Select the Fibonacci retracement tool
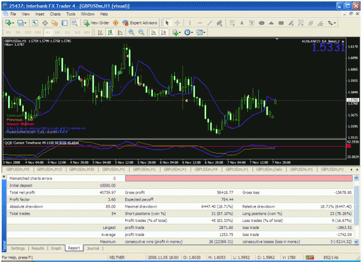 coord(232,23)
